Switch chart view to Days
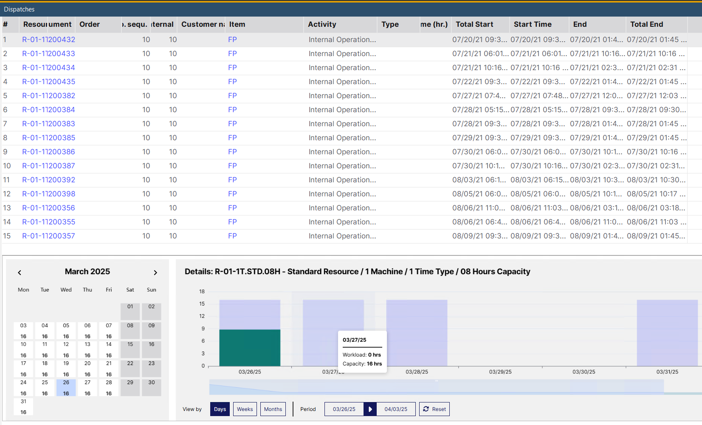702x425 pixels. click(220, 409)
